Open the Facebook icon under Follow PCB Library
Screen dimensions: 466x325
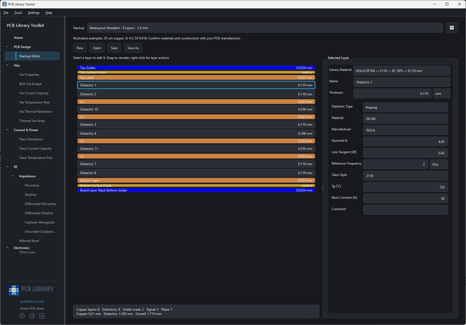click(x=22, y=316)
